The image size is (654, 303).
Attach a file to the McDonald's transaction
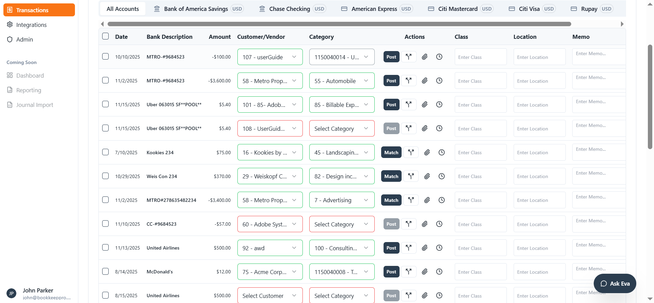(424, 272)
